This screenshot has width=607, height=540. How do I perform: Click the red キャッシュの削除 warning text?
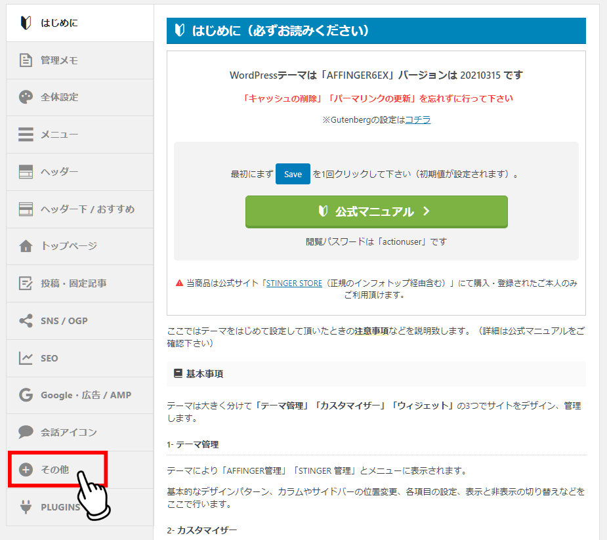(x=377, y=98)
